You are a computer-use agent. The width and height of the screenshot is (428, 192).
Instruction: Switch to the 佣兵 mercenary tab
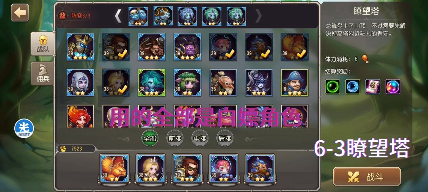point(42,73)
